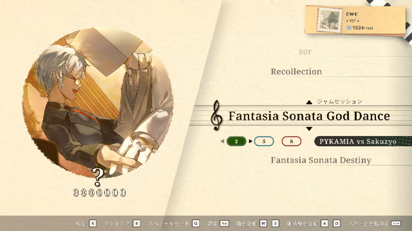Click the W key icon to change song

pos(263,223)
